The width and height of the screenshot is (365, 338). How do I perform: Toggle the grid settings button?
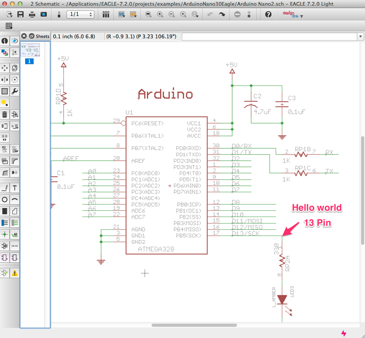click(x=8, y=26)
